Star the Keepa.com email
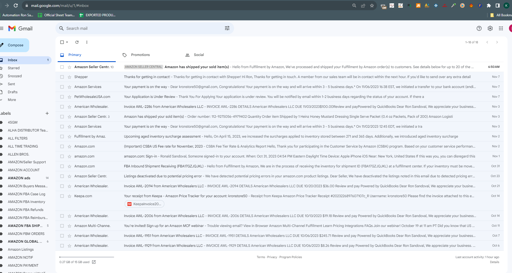Screen dimensions: 512x273 point(69,196)
